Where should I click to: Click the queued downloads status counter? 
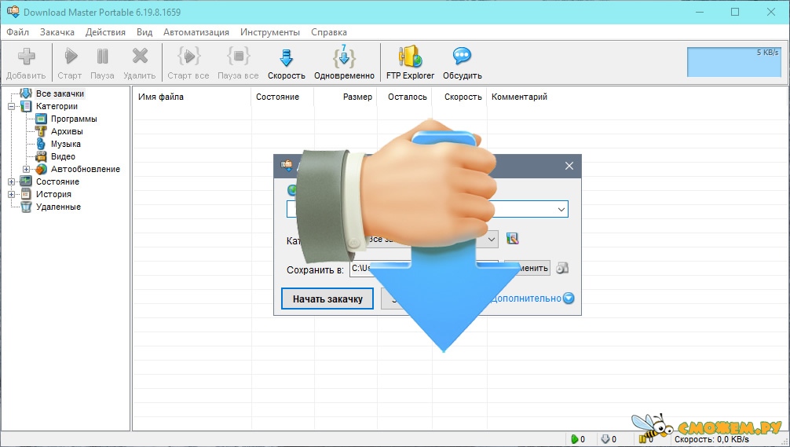click(x=609, y=439)
